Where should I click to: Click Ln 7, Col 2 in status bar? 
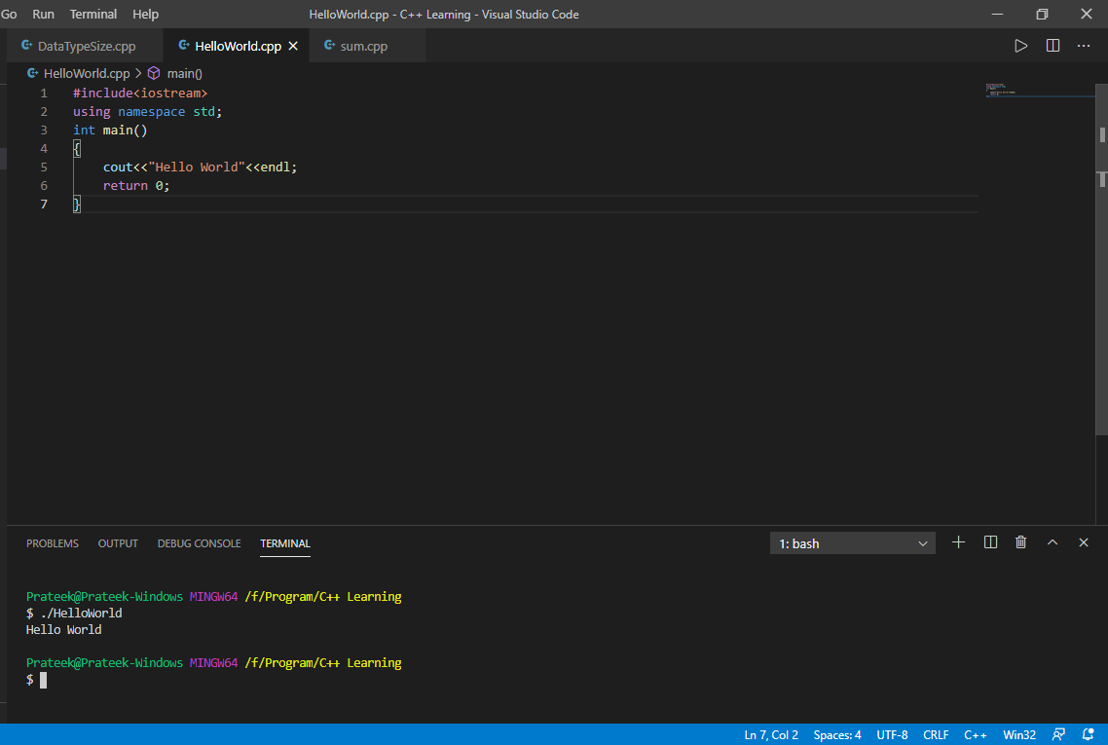click(771, 735)
